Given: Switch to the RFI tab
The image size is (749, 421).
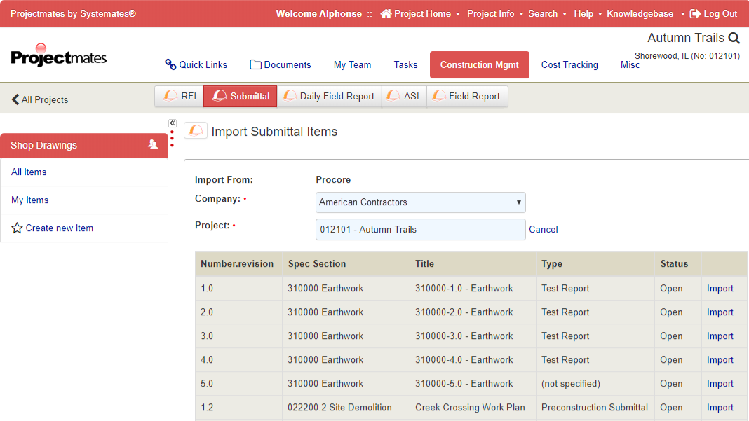Looking at the screenshot, I should coord(179,97).
